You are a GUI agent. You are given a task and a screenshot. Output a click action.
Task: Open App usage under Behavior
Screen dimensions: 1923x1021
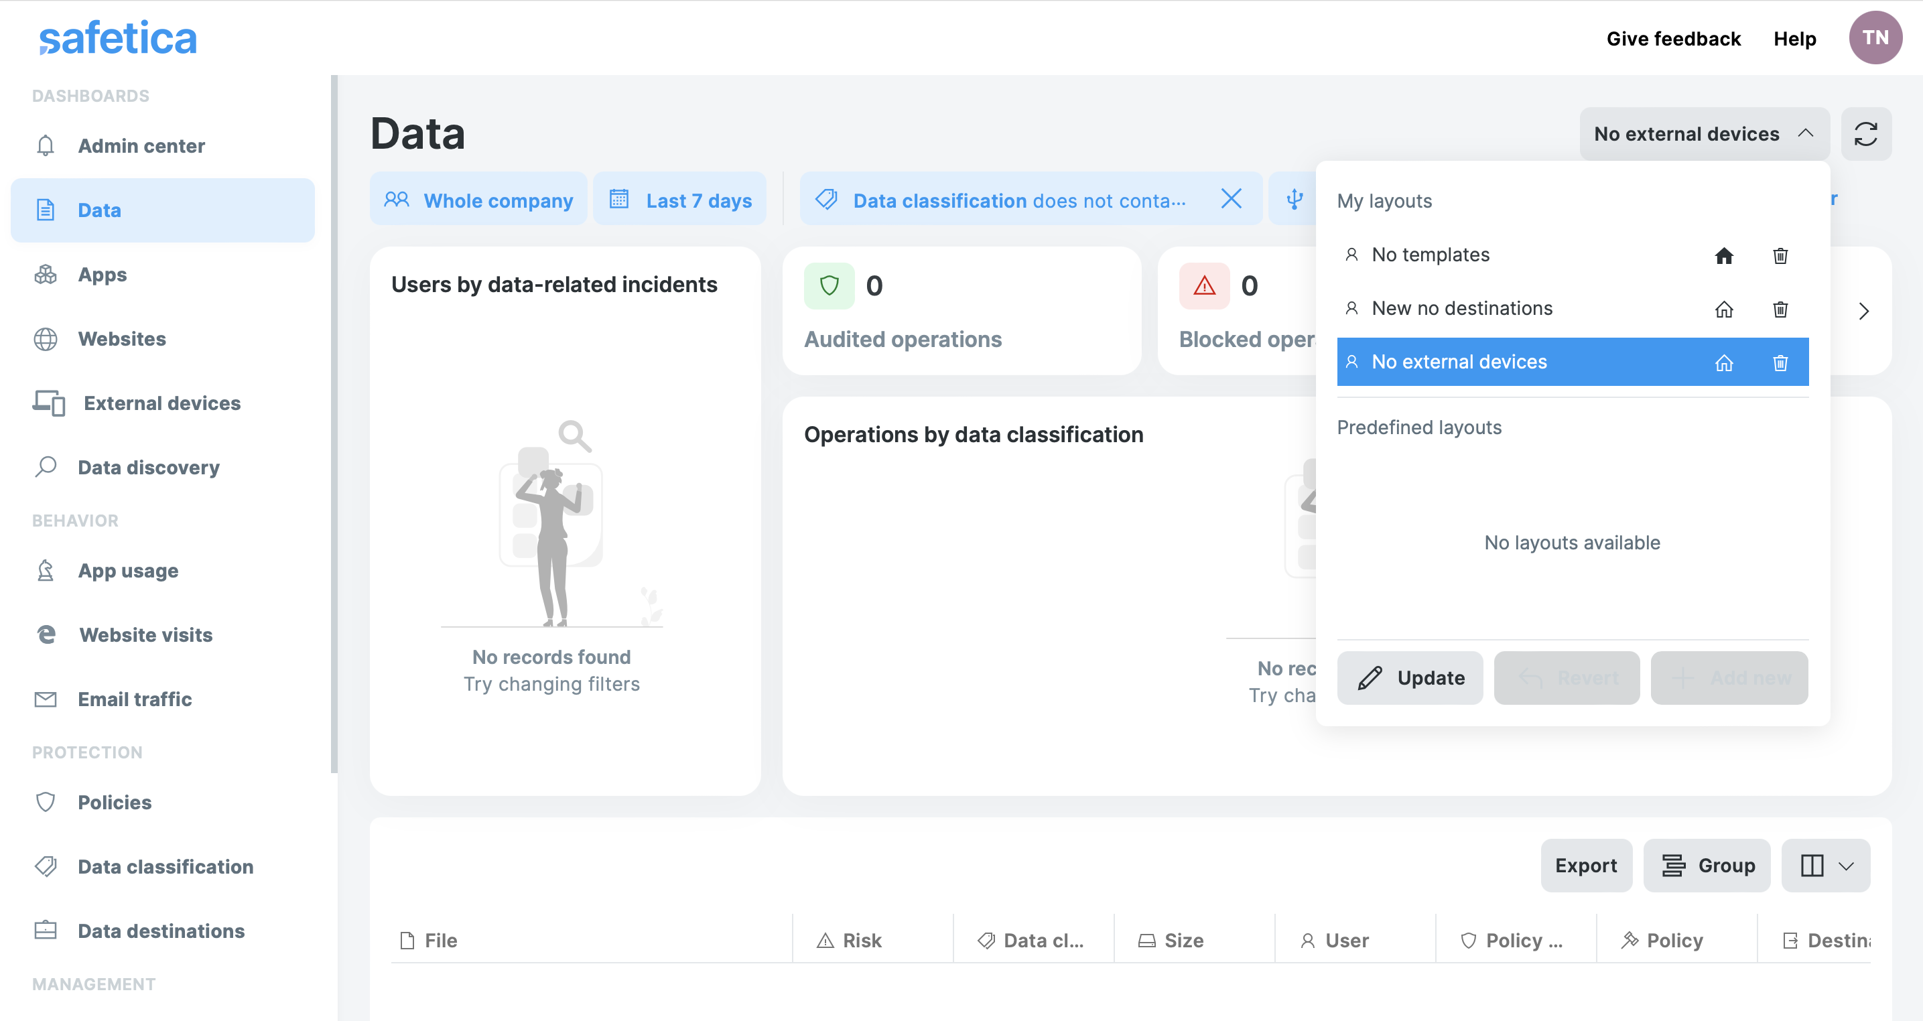click(x=163, y=570)
